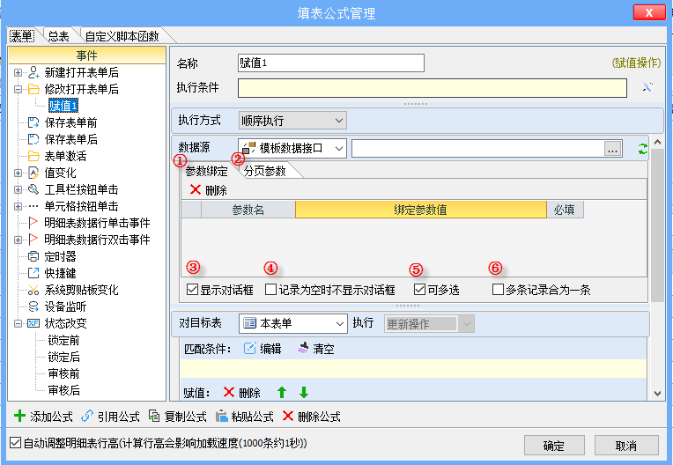Collapse the 状态改变 tree node

(x=18, y=323)
